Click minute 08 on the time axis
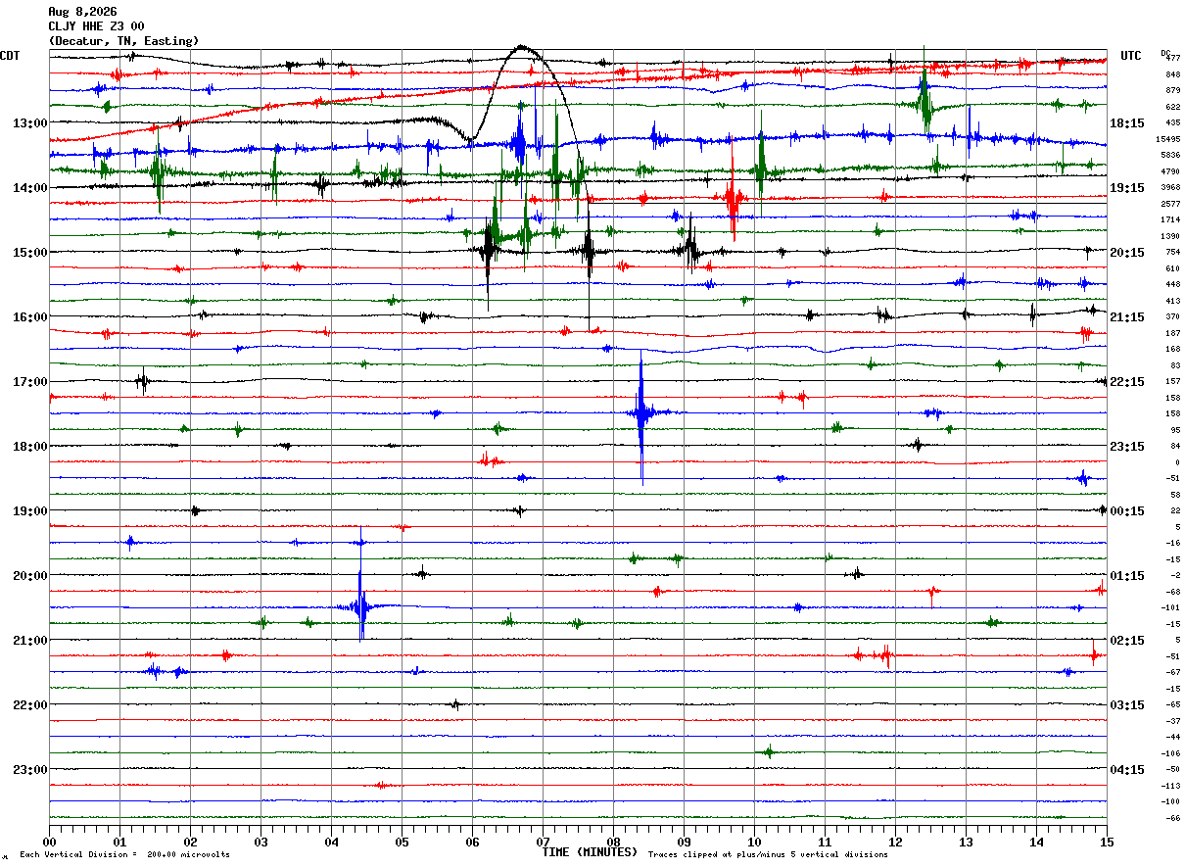Screen dimensions: 1185x868 [x=613, y=842]
